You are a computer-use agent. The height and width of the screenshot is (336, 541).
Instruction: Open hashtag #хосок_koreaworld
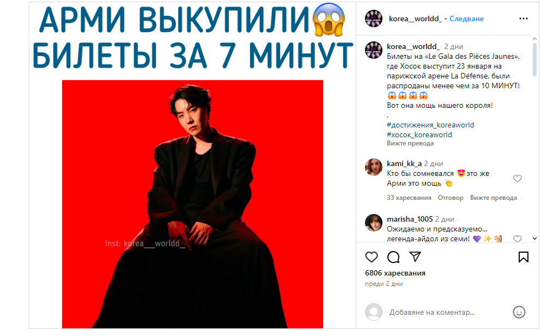pyautogui.click(x=419, y=135)
